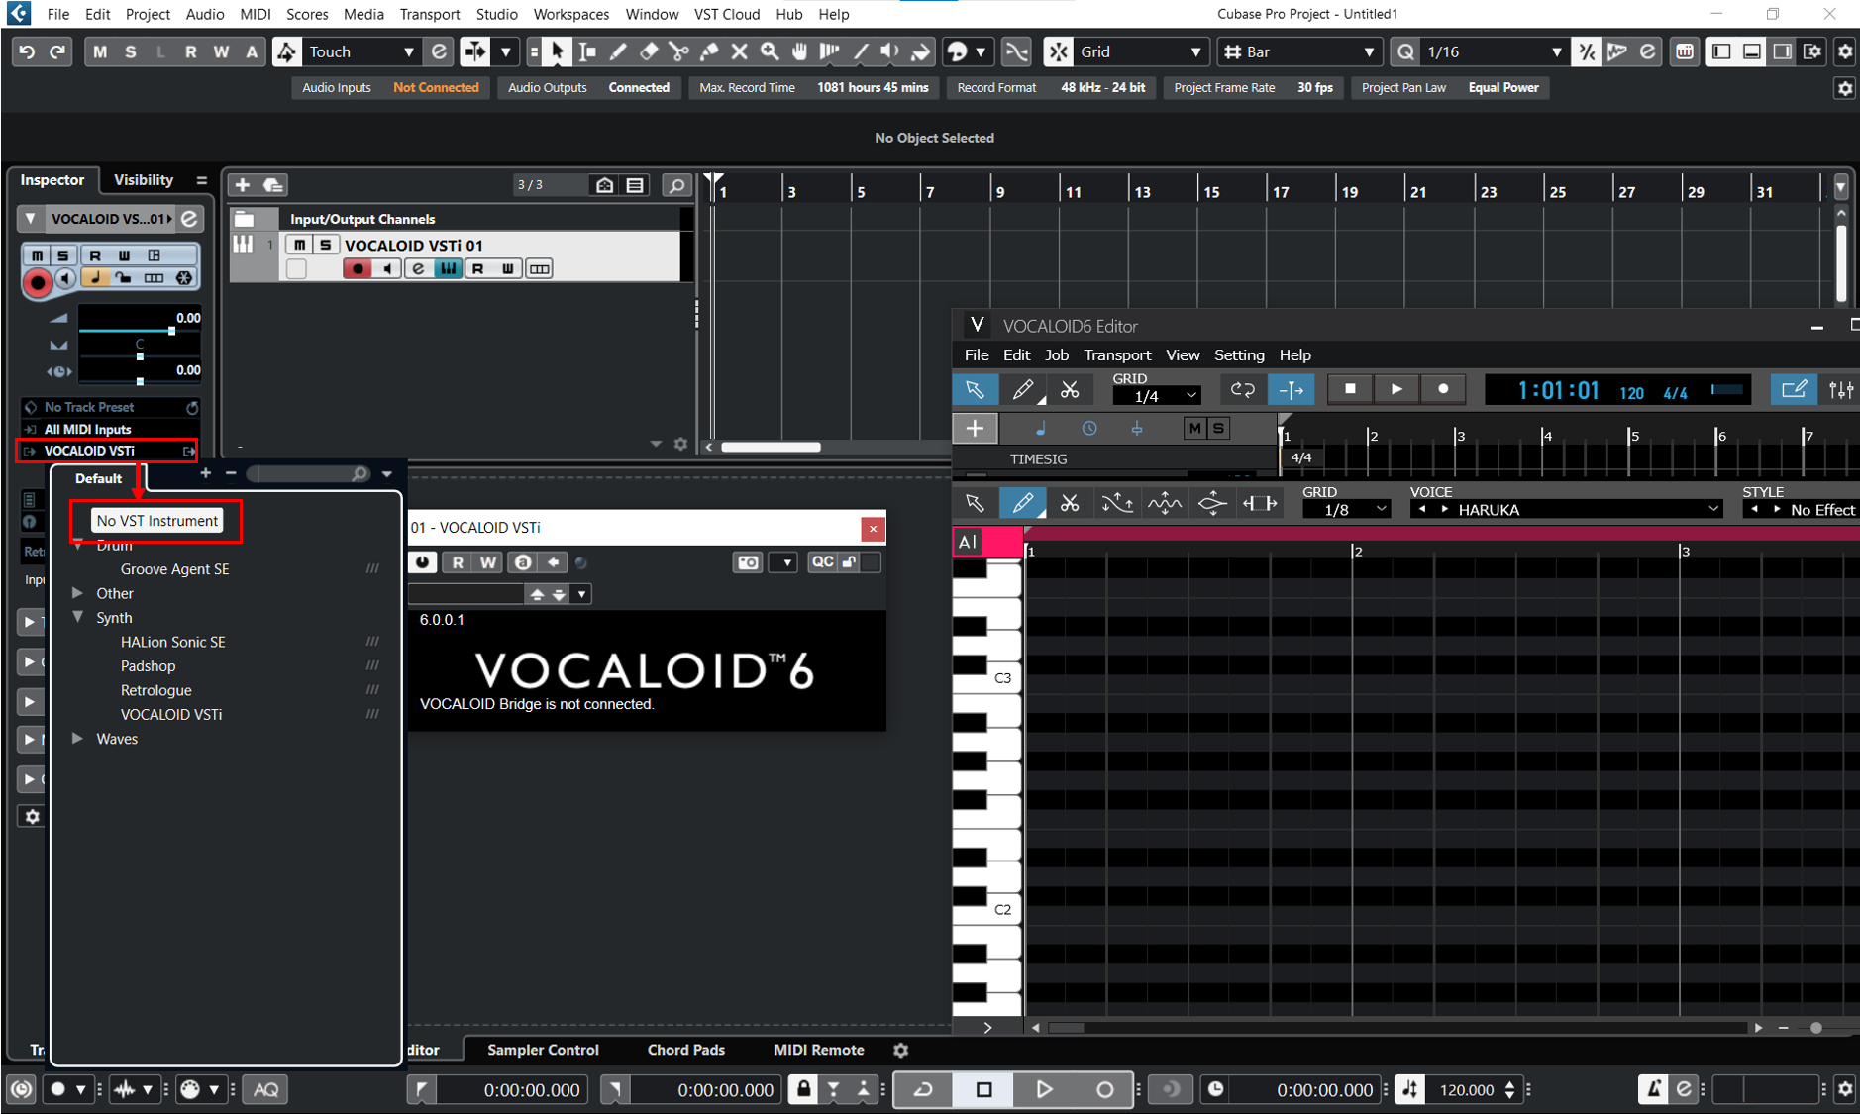Open the 1/16 quantize preset dropdown
The image size is (1860, 1114).
1494,51
